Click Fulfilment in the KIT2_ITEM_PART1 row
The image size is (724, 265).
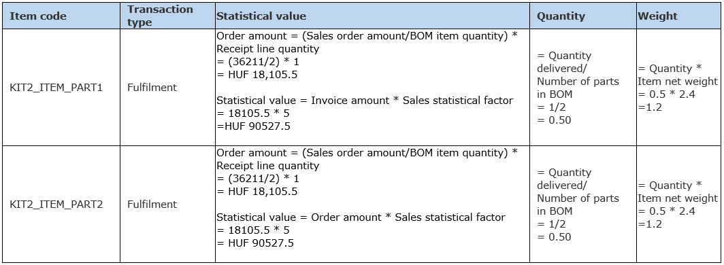[x=152, y=88]
